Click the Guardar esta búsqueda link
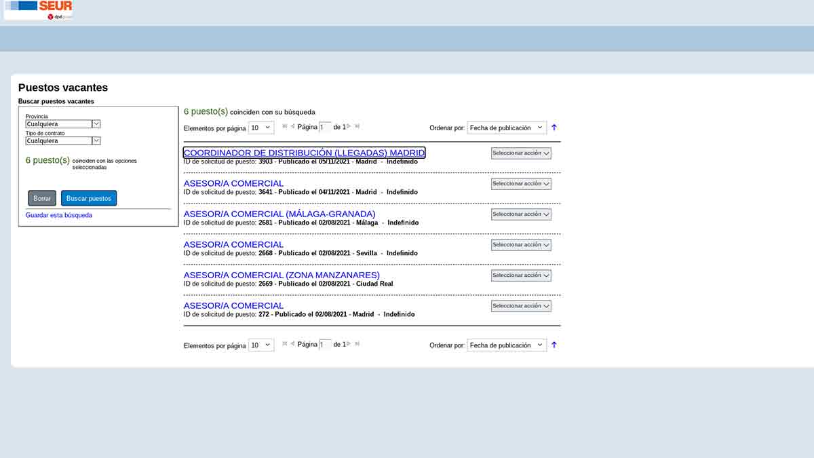814x458 pixels. click(x=59, y=215)
